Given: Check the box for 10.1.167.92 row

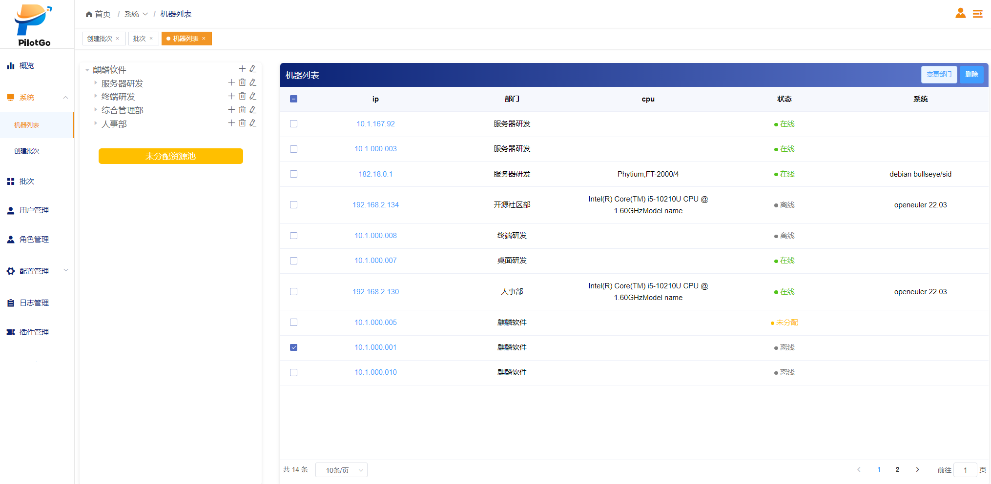Looking at the screenshot, I should pos(293,124).
